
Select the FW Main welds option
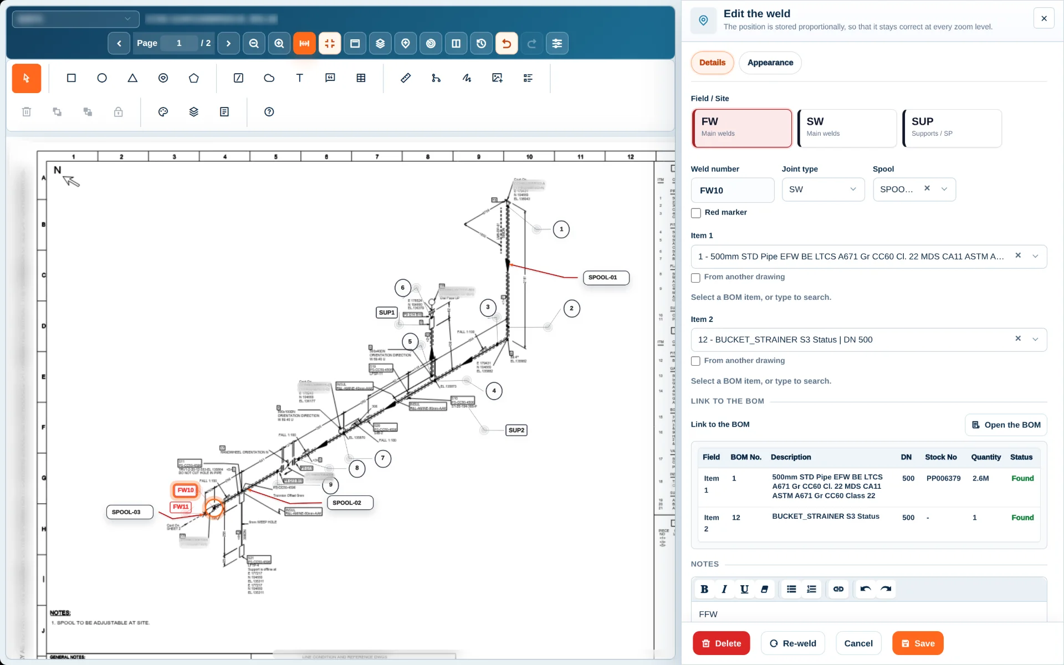tap(742, 128)
